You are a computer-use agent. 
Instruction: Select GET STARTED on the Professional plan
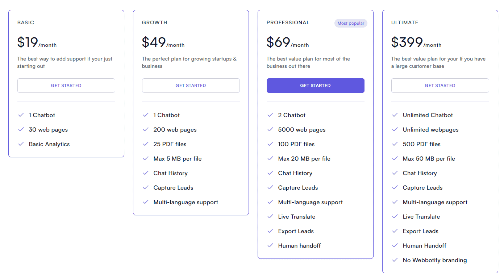point(315,85)
